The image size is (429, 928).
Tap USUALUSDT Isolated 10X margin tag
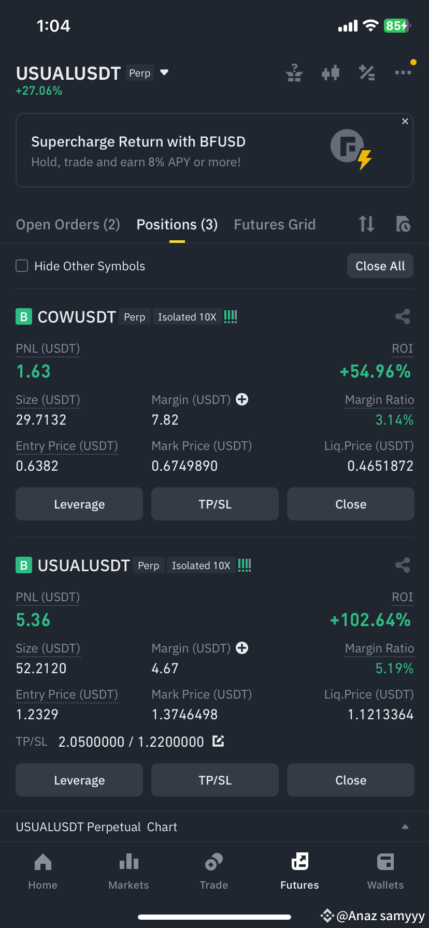(x=201, y=565)
